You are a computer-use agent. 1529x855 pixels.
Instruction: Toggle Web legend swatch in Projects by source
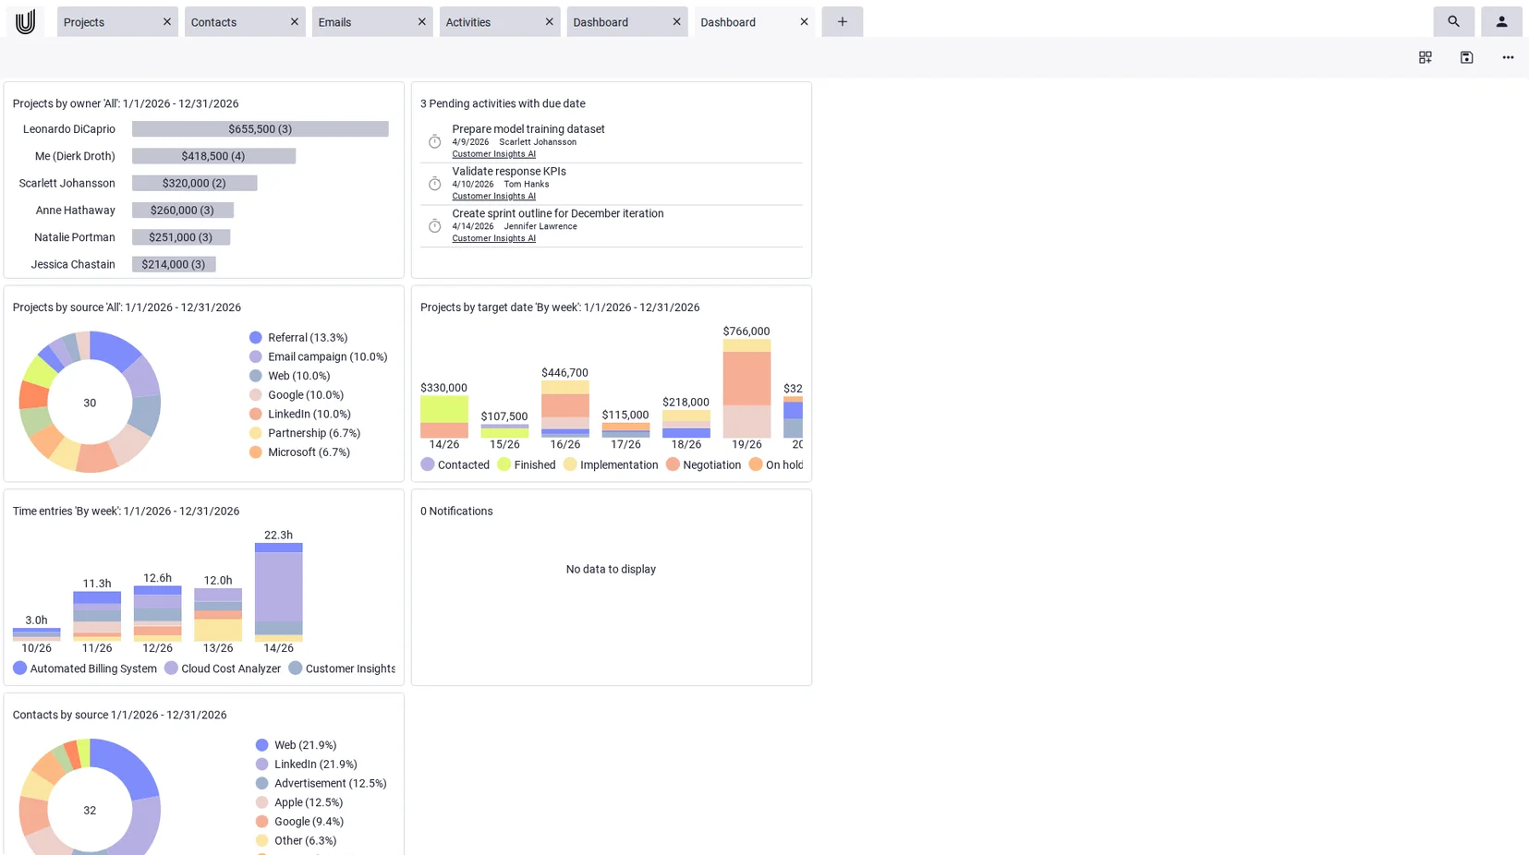click(x=256, y=376)
